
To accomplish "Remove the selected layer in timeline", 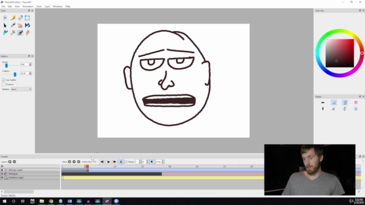I will coord(14,162).
